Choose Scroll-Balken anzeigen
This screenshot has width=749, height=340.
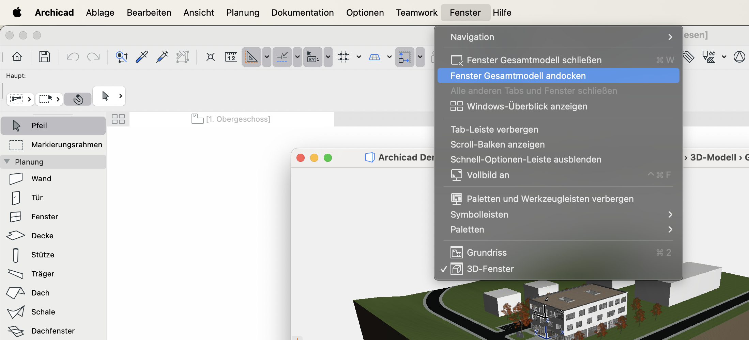[x=559, y=144]
